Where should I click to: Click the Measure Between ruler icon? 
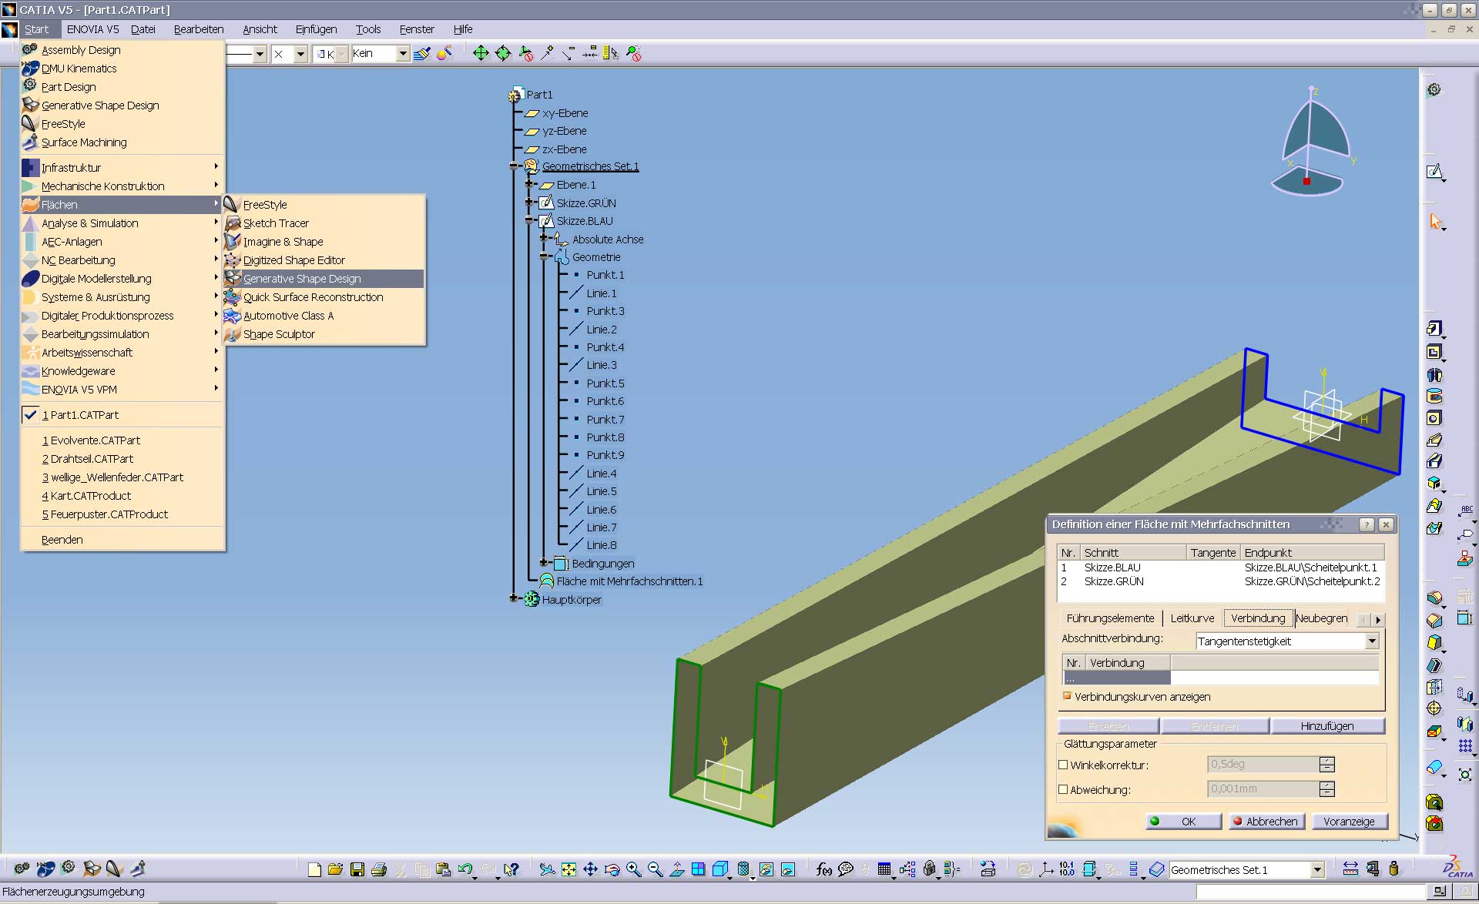pyautogui.click(x=1350, y=869)
